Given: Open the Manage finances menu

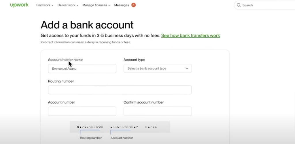Looking at the screenshot, I should click(96, 5).
